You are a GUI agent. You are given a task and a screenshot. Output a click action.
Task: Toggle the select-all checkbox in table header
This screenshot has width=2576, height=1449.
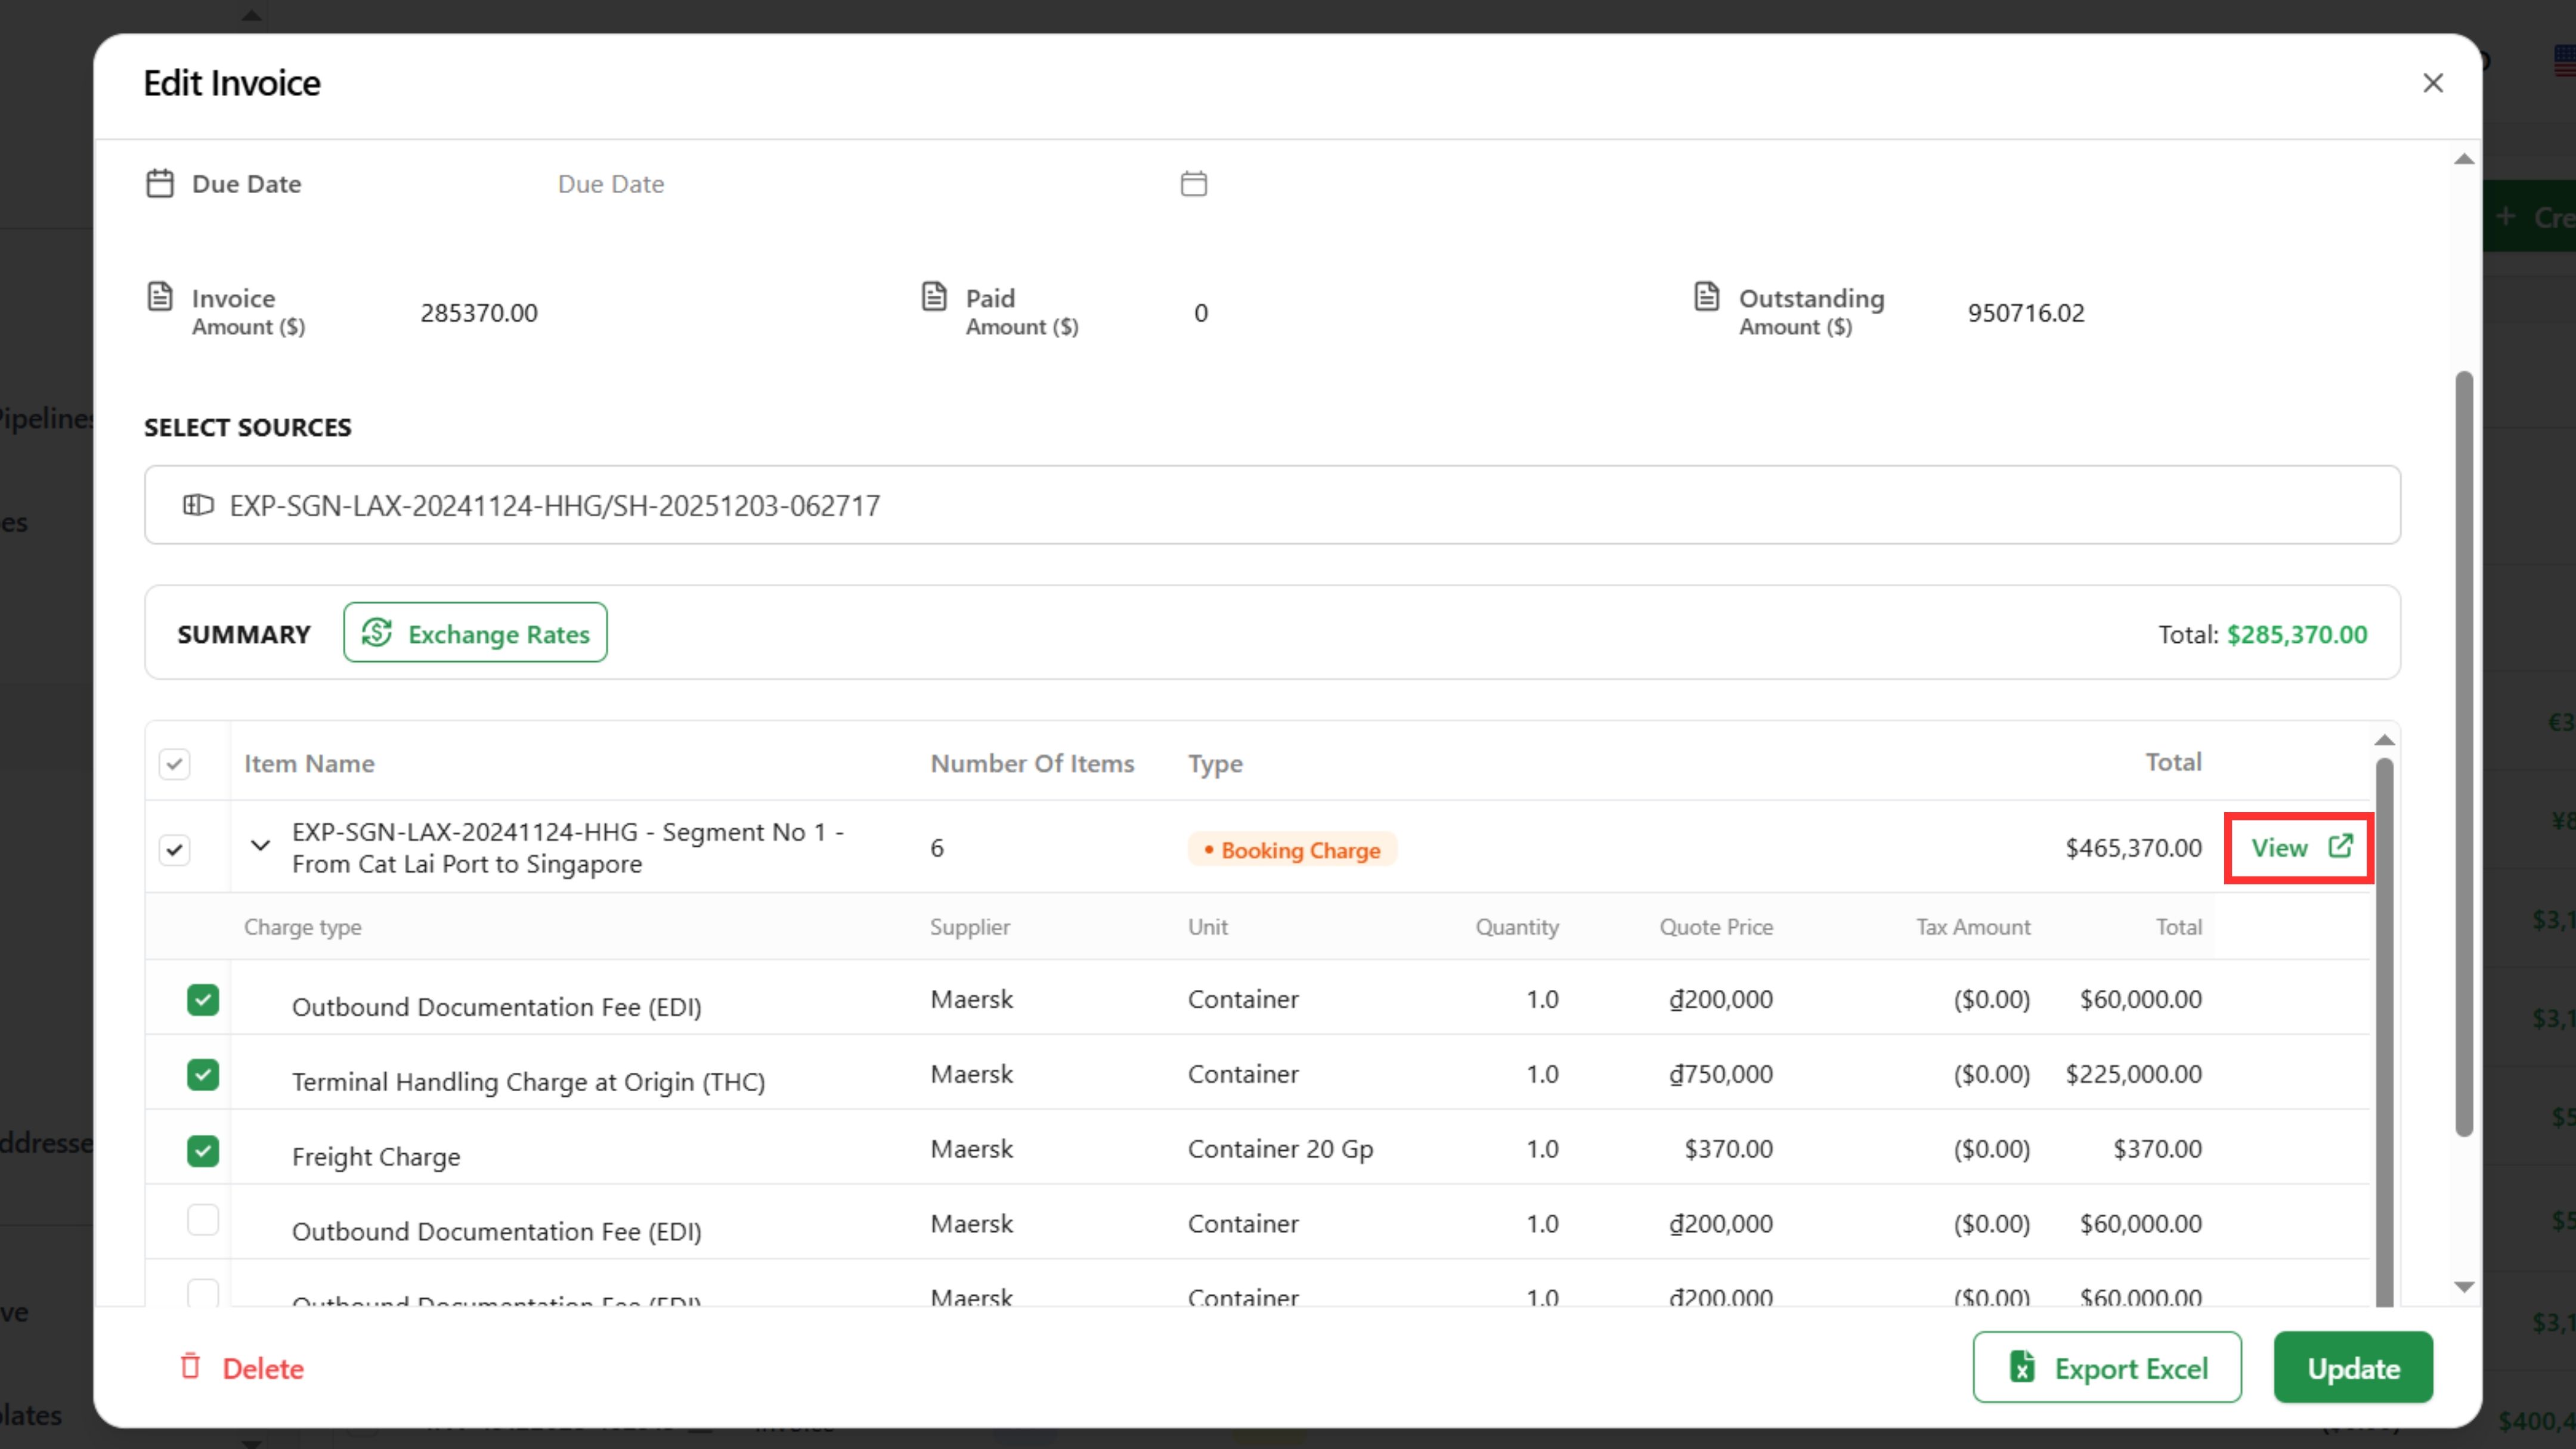coord(175,764)
